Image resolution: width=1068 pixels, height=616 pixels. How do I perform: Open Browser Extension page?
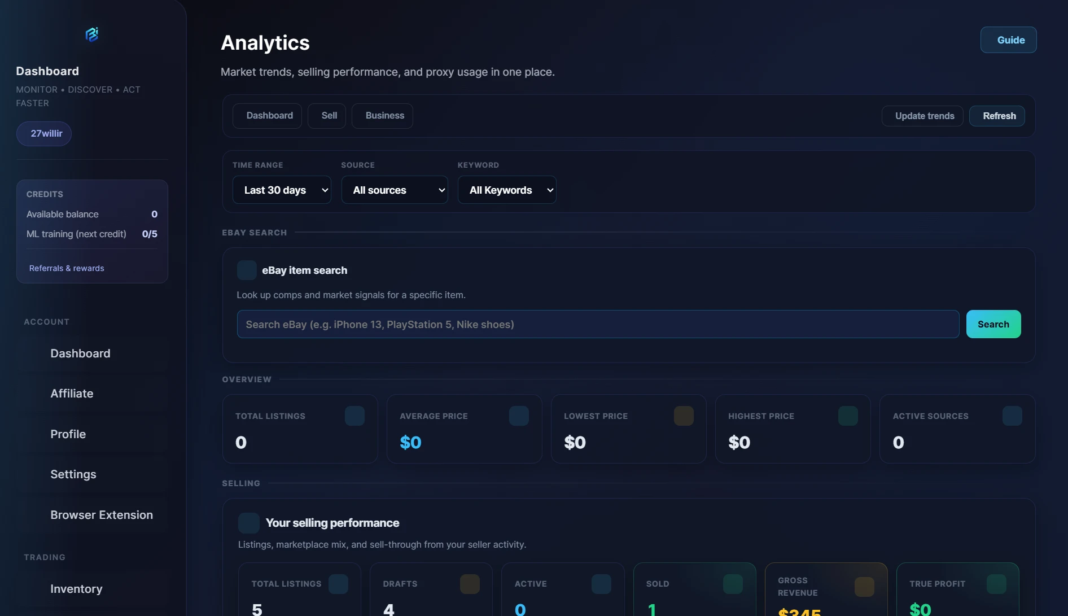point(93,515)
